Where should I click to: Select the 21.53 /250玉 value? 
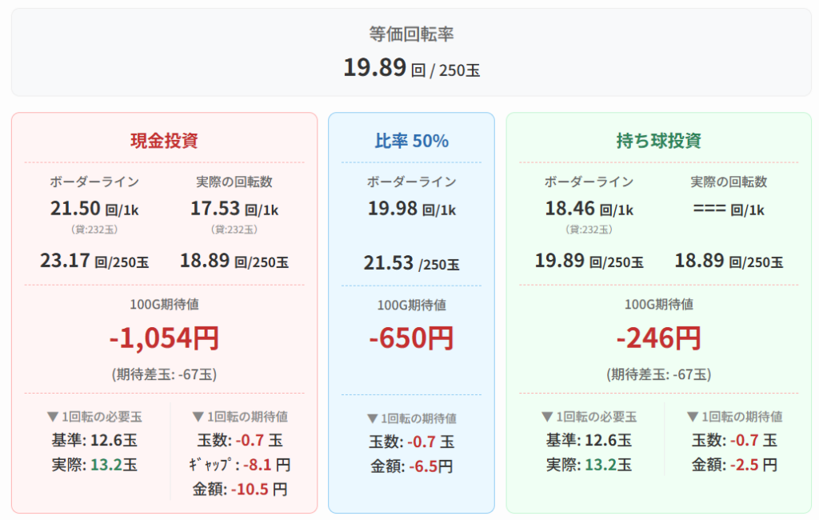point(411,263)
